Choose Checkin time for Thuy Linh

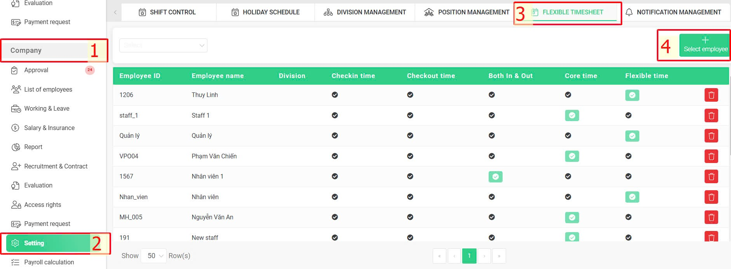tap(335, 95)
